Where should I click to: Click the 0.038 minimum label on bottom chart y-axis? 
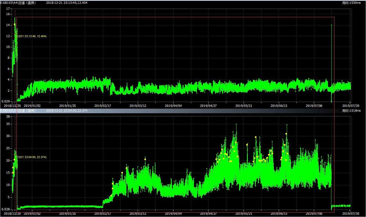(5, 209)
